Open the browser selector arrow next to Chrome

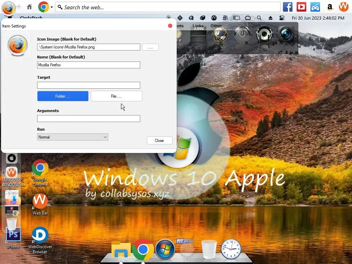point(52,7)
